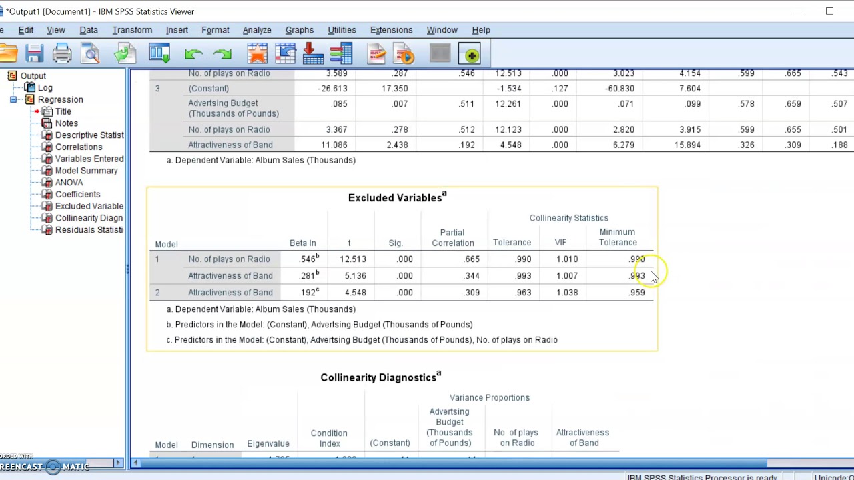Export the output using the toolbar icon

(125, 54)
